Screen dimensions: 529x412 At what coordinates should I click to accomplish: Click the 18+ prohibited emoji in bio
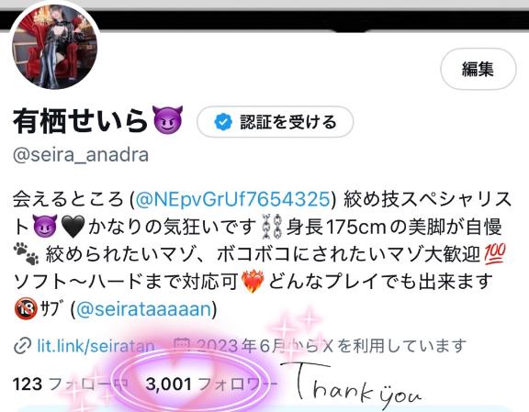pos(26,309)
